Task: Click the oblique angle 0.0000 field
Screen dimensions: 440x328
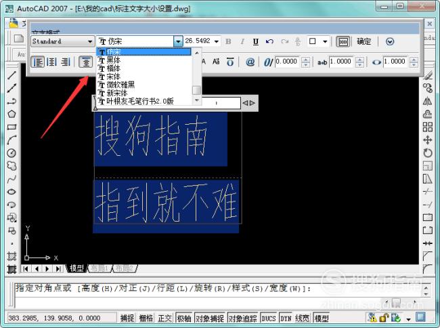Action: tap(287, 62)
